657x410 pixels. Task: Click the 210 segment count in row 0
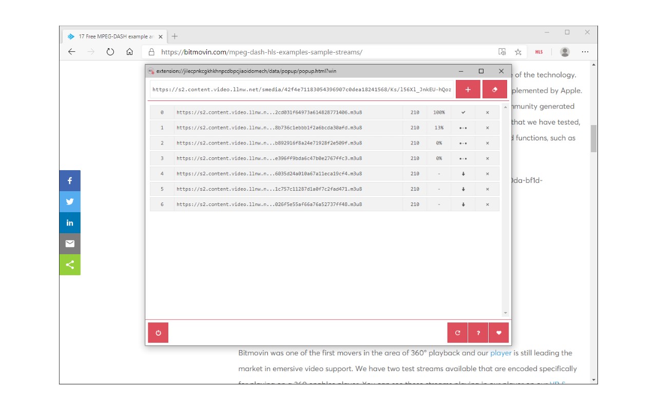point(415,112)
